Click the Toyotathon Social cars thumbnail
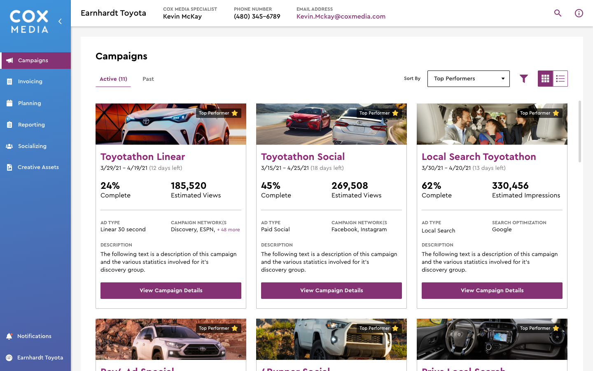 coord(332,124)
